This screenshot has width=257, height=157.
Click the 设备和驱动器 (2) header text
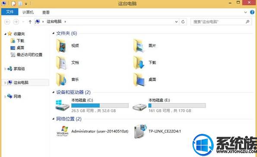(73, 92)
